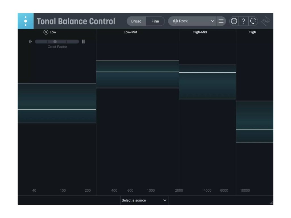Click the High band label
The width and height of the screenshot is (291, 218).
coord(252,32)
